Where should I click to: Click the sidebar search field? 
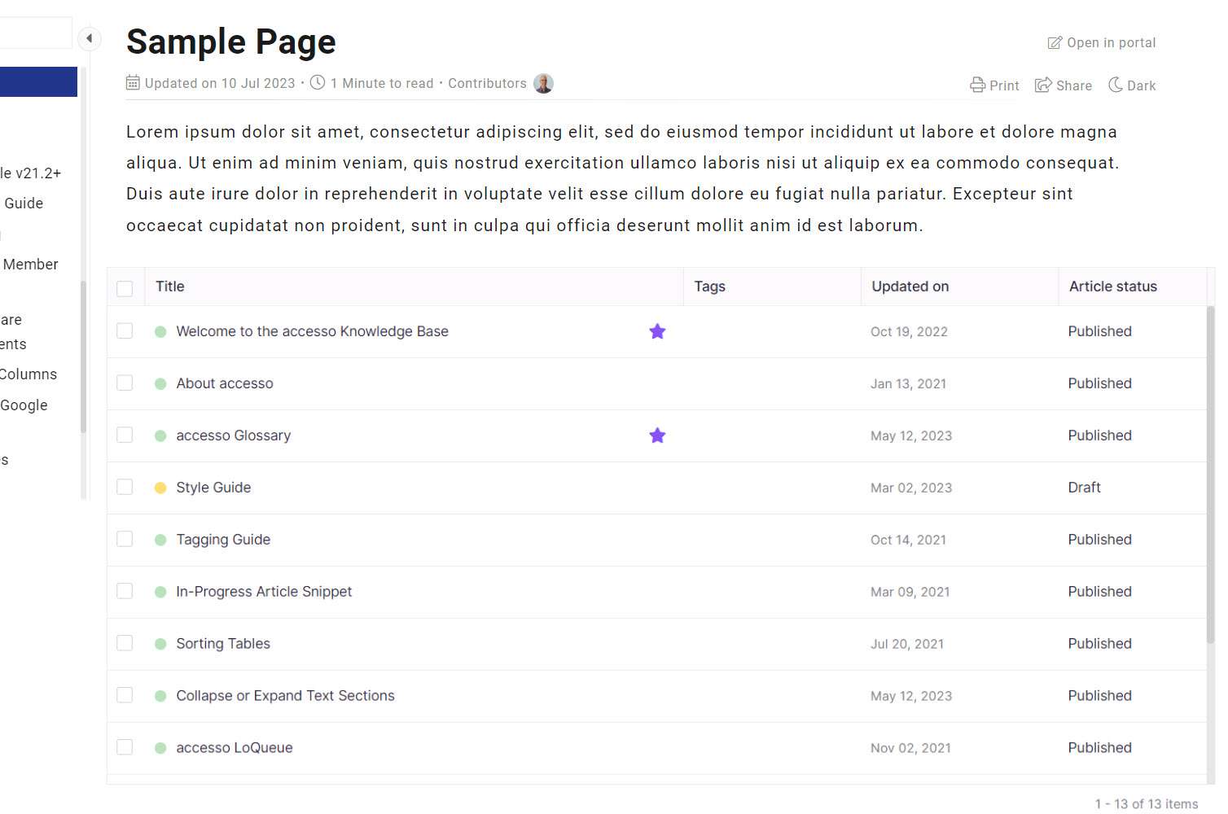[x=36, y=33]
